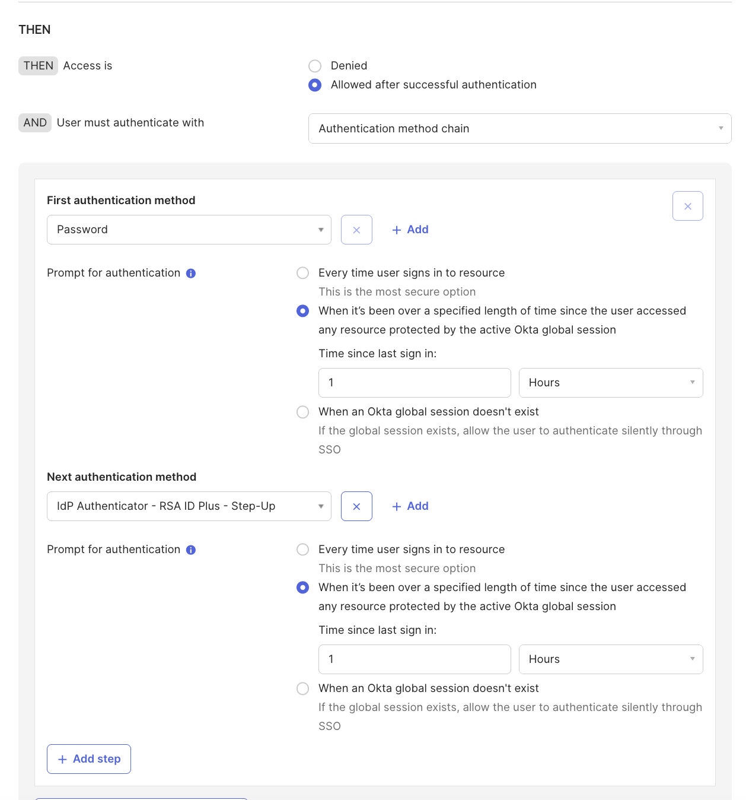
Task: Open the Hours unit dropdown for the IdP Authenticator
Action: 611,659
